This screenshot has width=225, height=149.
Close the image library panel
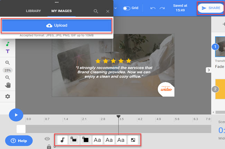point(108,11)
